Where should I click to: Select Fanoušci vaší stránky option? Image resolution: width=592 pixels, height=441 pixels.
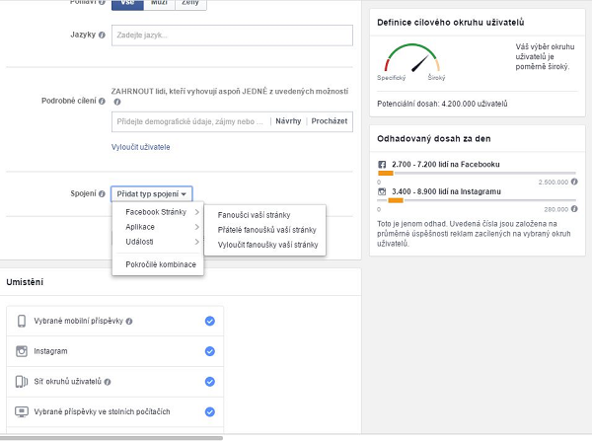tap(265, 215)
